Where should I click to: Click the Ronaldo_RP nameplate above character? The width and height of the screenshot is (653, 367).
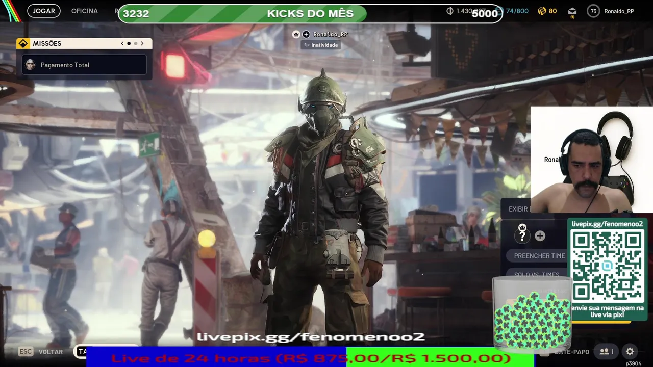[330, 34]
